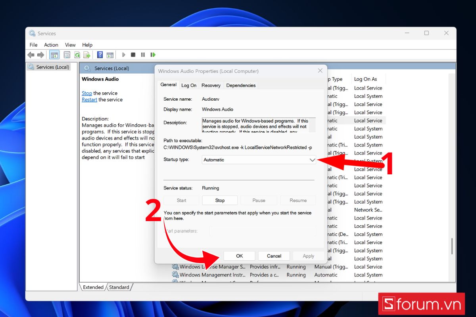Click the Resume button under Service status
Image resolution: width=476 pixels, height=317 pixels.
298,201
